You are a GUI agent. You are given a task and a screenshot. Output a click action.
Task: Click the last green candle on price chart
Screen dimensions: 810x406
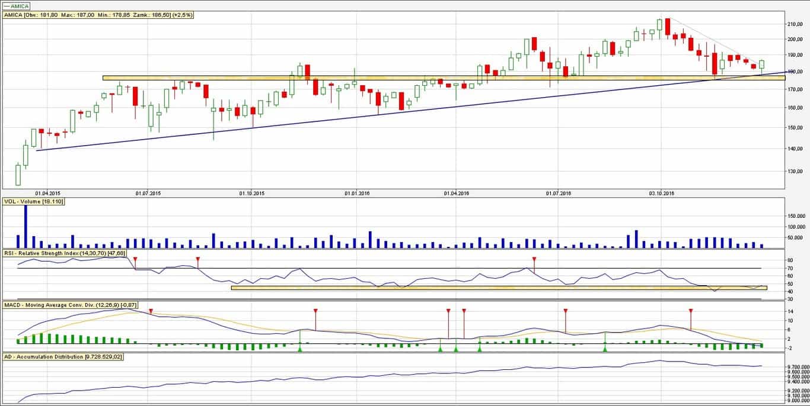click(761, 64)
